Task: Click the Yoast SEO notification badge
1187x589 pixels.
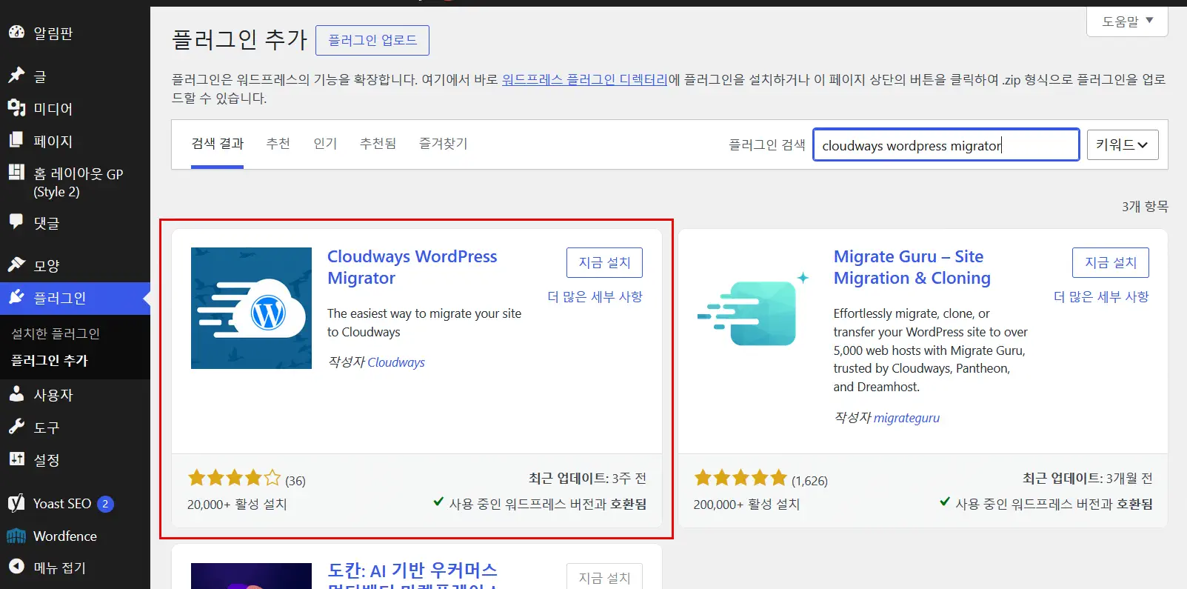Action: tap(105, 504)
